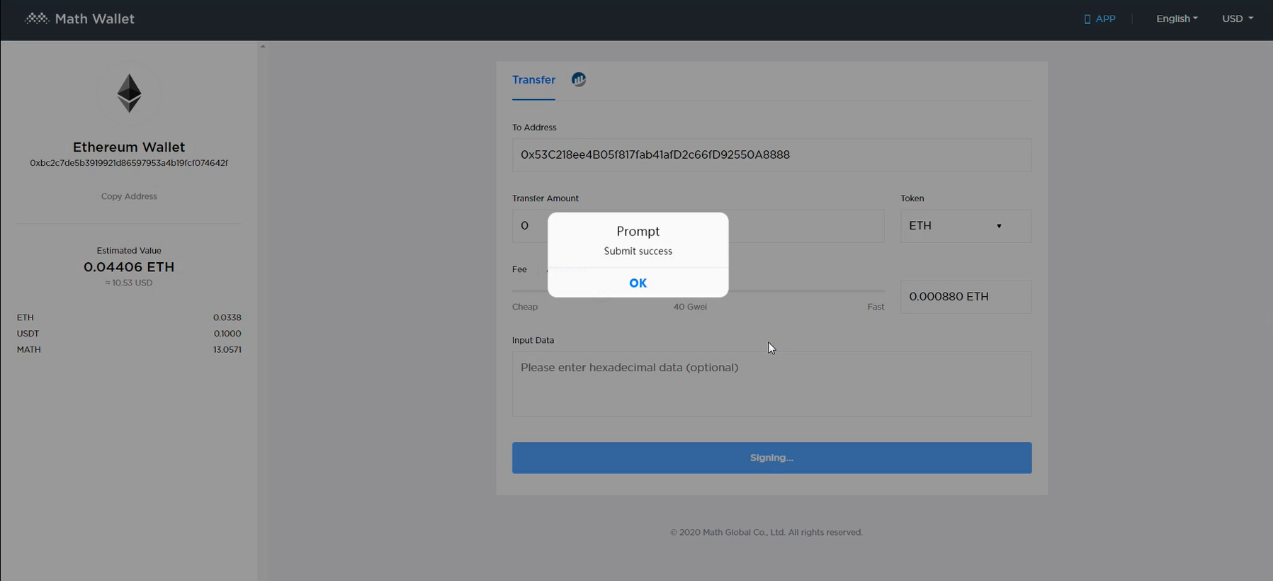Click the sidebar scroll-up arrow

tap(263, 47)
